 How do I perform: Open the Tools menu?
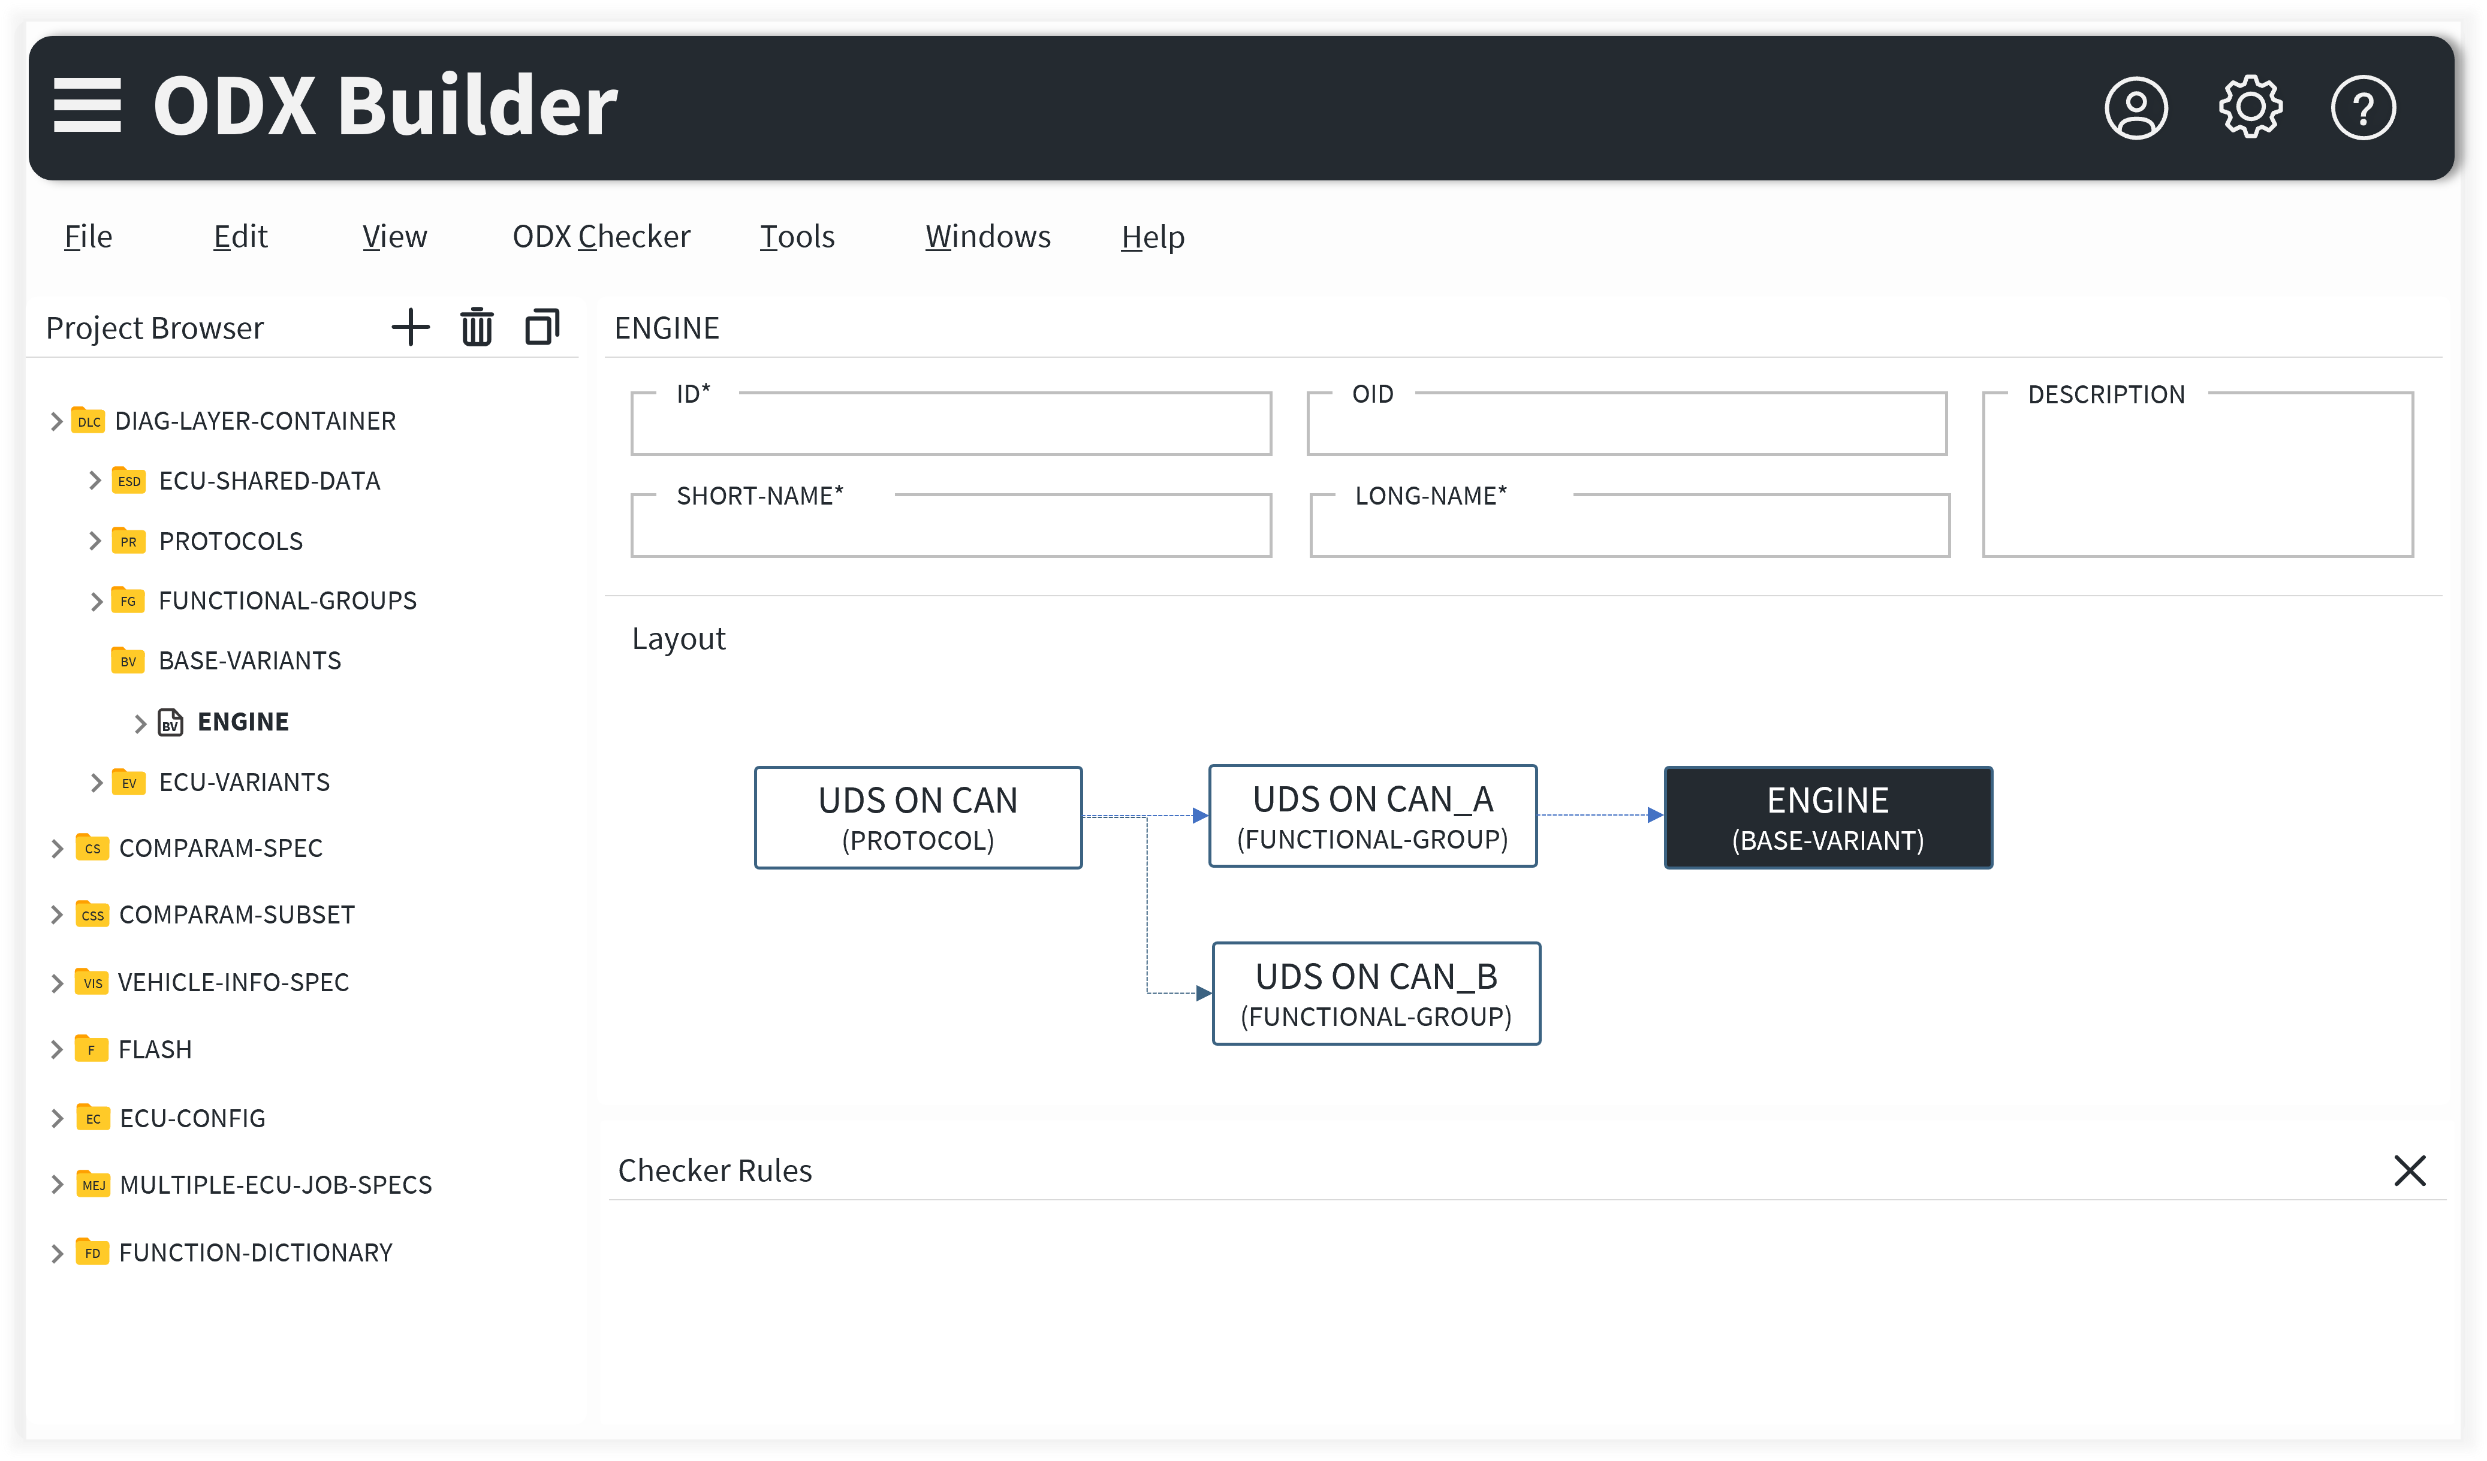click(x=797, y=237)
